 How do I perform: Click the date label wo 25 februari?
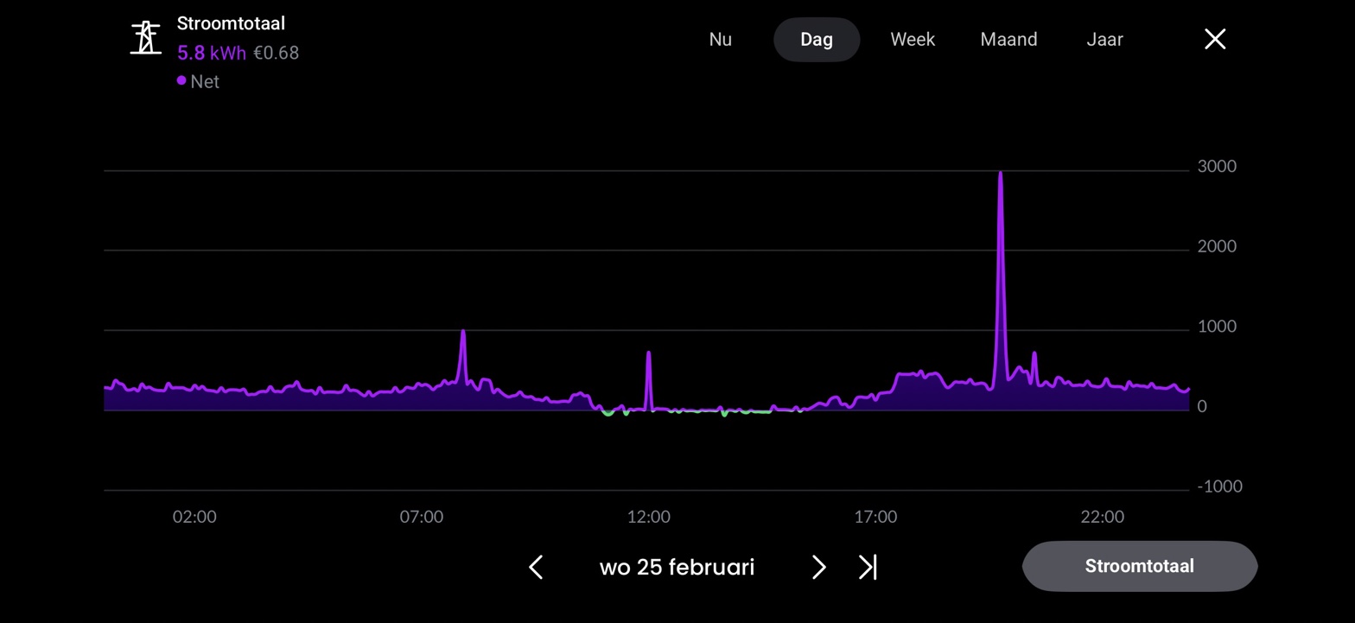(677, 567)
